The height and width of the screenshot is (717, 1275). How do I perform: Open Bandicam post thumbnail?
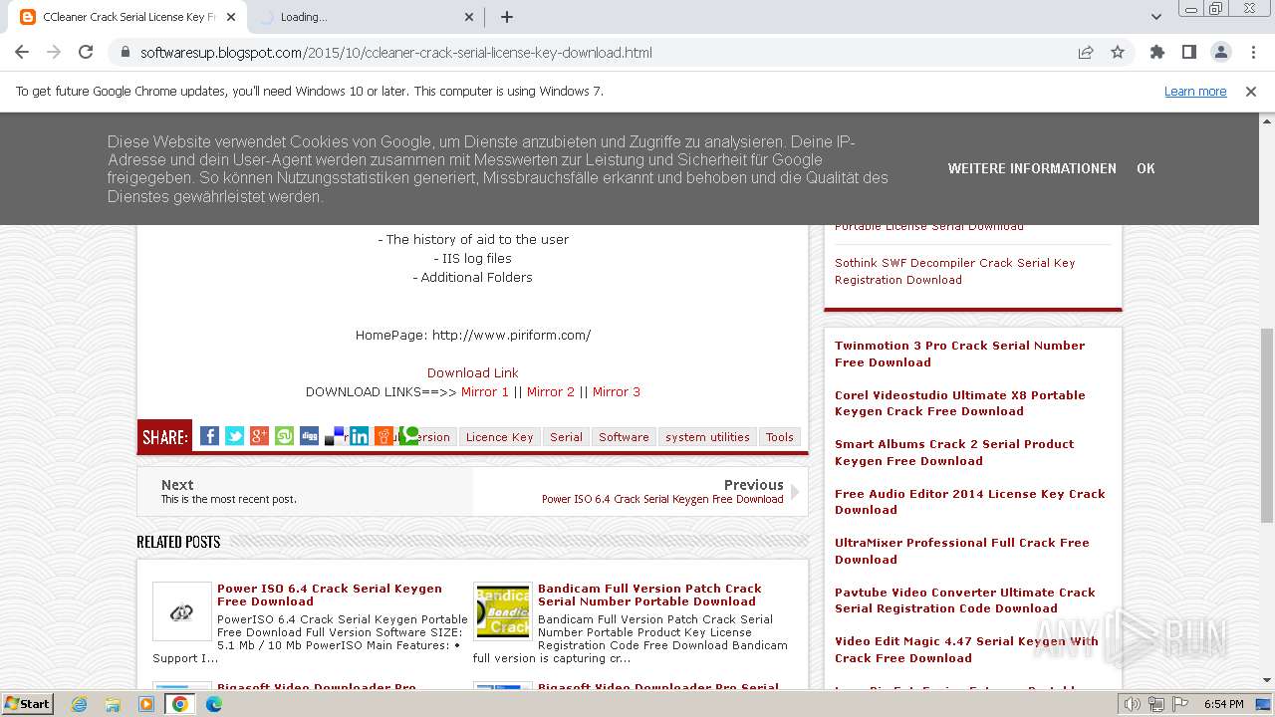click(503, 610)
